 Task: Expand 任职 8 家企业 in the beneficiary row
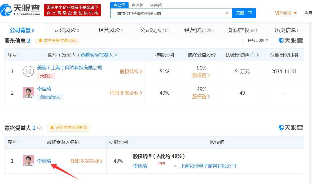pyautogui.click(x=87, y=161)
